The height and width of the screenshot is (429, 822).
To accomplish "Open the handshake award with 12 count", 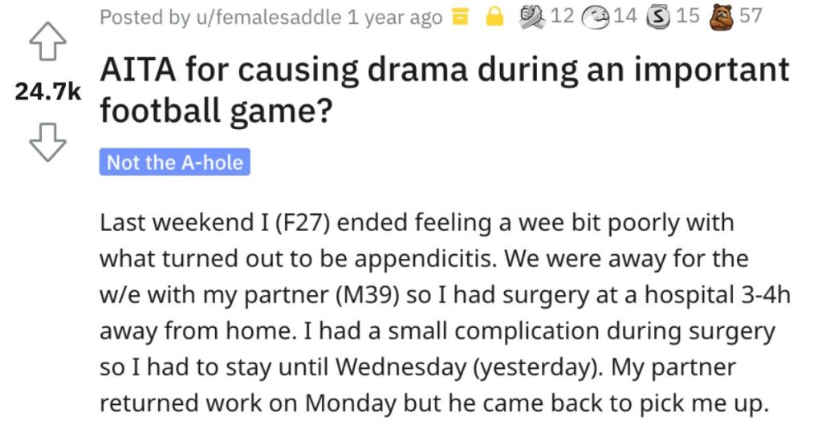I will click(533, 16).
